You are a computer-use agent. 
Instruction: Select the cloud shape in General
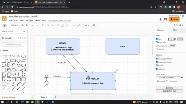(19, 65)
